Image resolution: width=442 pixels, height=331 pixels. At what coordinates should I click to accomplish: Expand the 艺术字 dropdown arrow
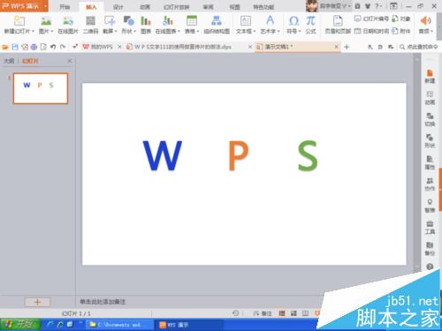coord(278,31)
